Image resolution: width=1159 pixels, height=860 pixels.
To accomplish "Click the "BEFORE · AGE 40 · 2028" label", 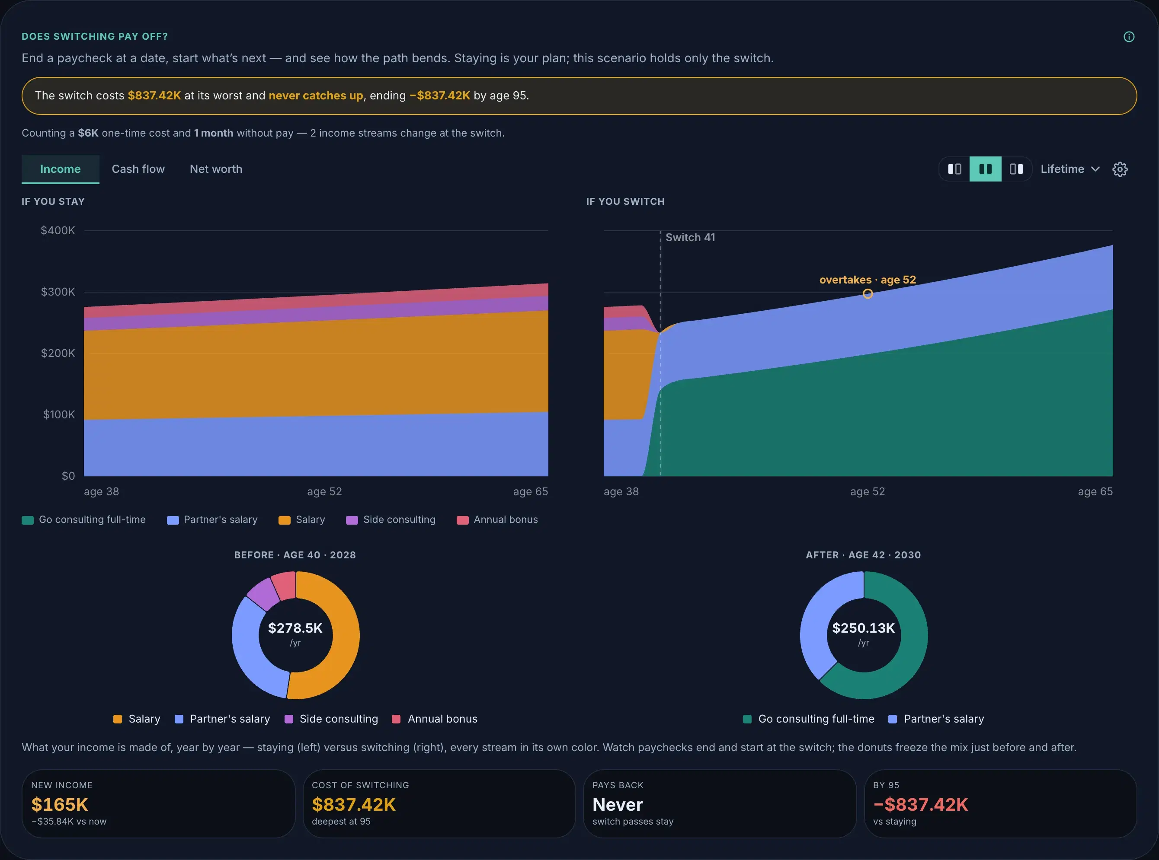I will tap(295, 555).
